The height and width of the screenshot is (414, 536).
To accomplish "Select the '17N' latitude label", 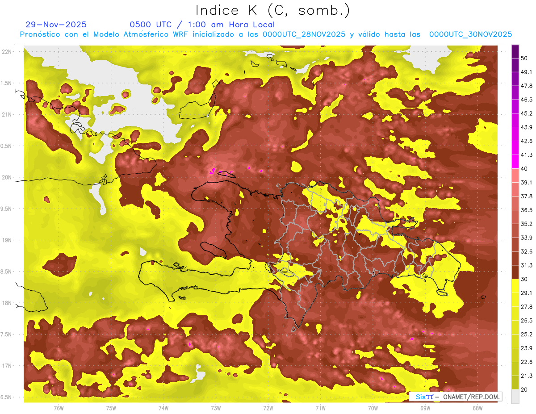I will 7,366.
